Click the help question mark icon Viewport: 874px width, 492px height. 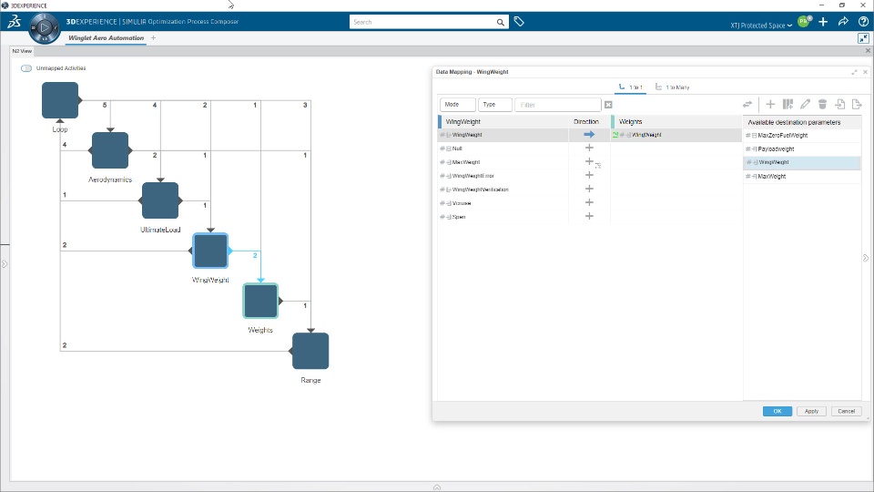863,22
